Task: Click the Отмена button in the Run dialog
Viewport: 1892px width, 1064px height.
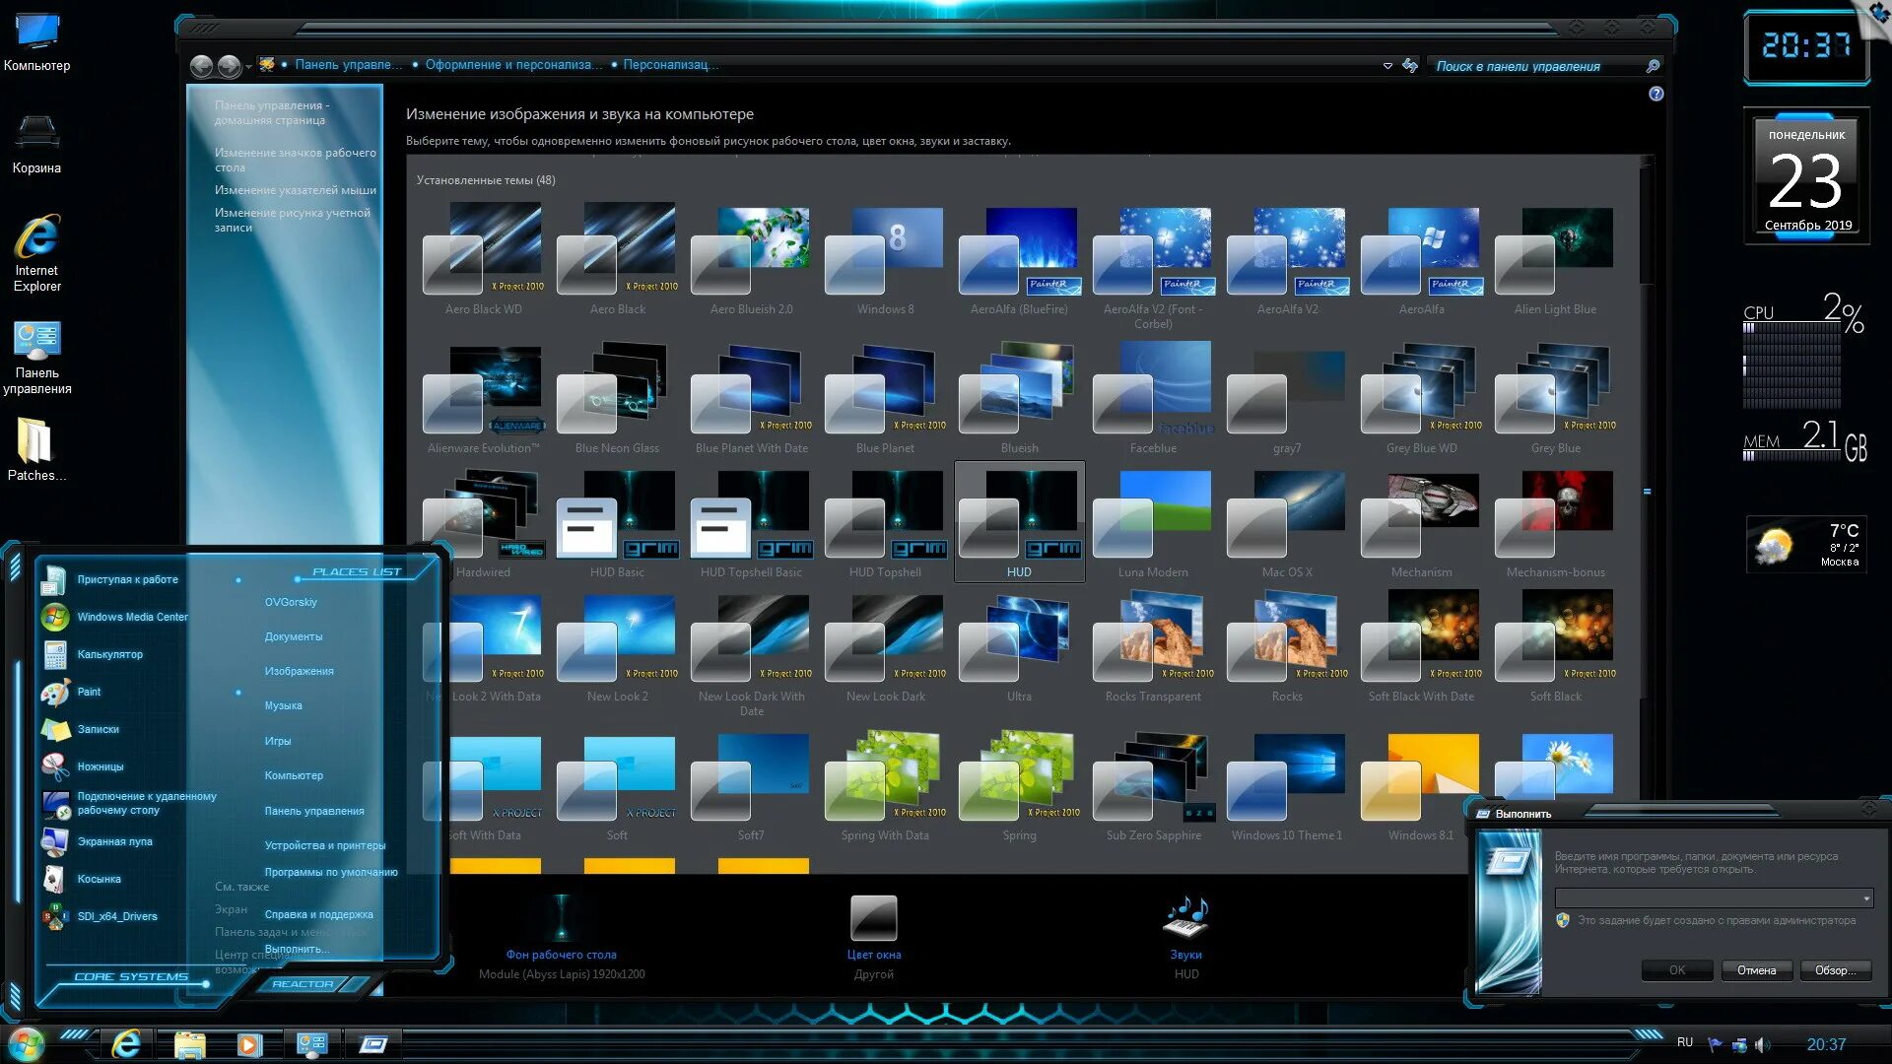Action: 1756,970
